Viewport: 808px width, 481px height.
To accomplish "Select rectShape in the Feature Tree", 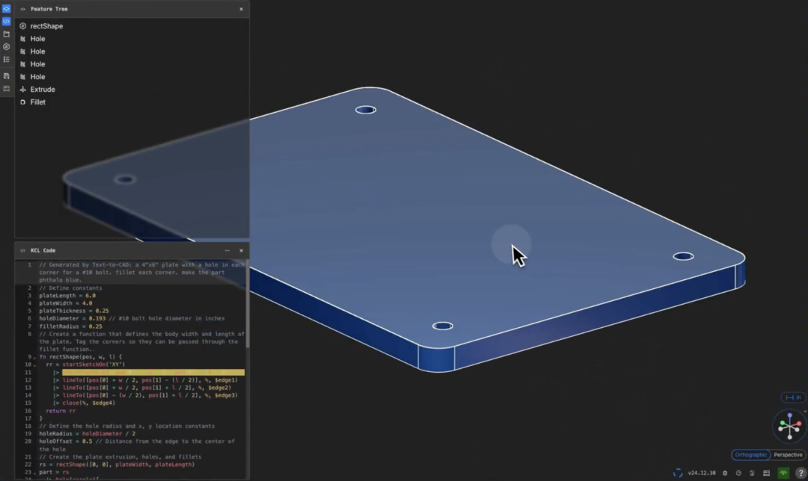I will tap(46, 25).
